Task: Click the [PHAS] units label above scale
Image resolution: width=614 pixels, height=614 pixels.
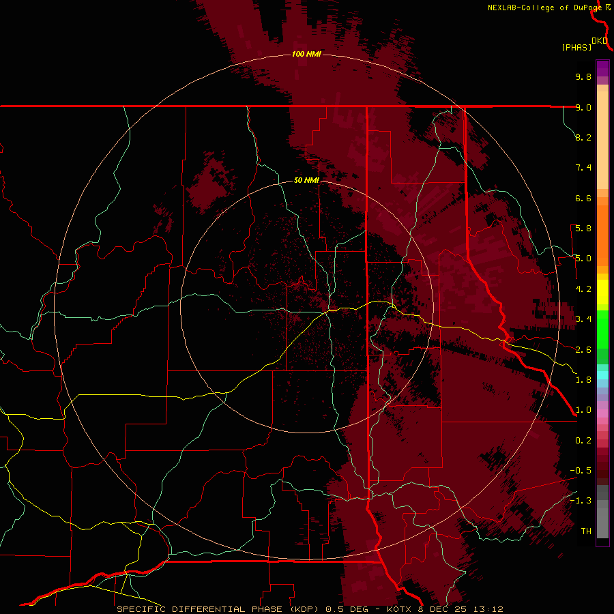Action: click(x=576, y=48)
